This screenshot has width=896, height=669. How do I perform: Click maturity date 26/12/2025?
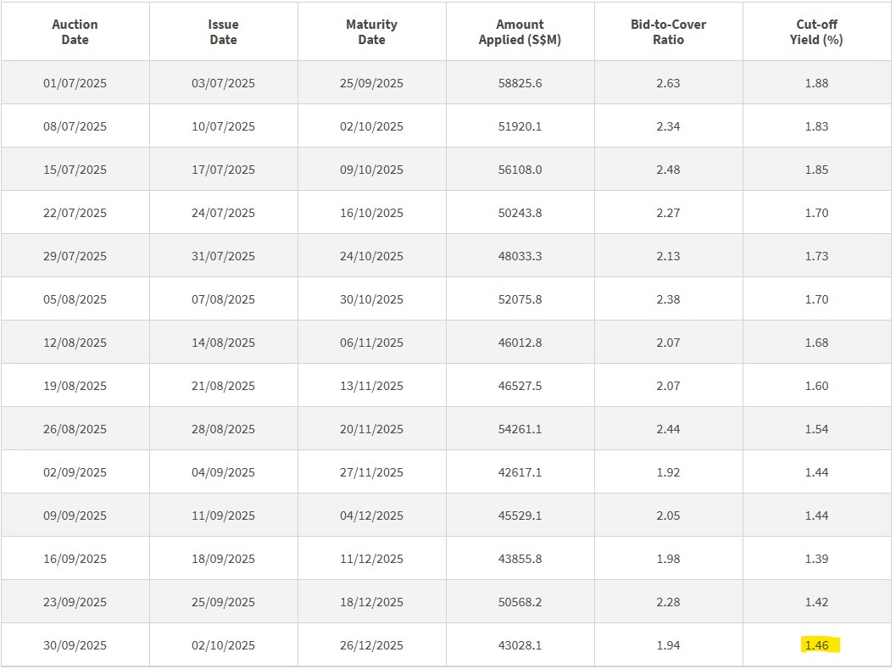[x=371, y=645]
